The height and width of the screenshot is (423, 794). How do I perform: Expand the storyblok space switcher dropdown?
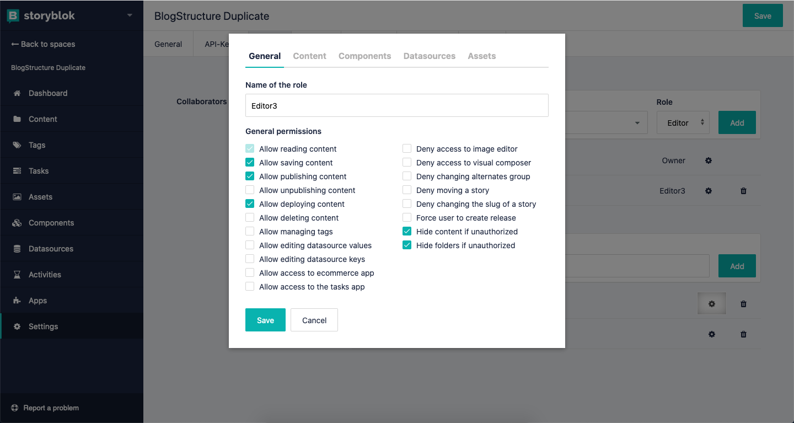[x=130, y=15]
